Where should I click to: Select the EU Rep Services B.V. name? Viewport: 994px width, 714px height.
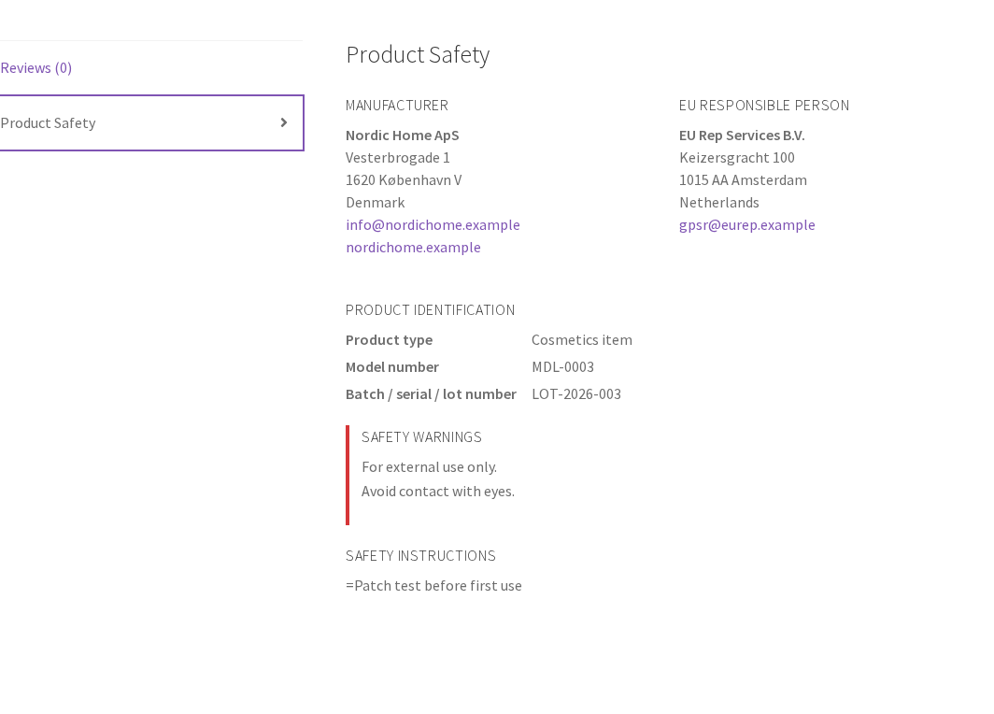742,136
